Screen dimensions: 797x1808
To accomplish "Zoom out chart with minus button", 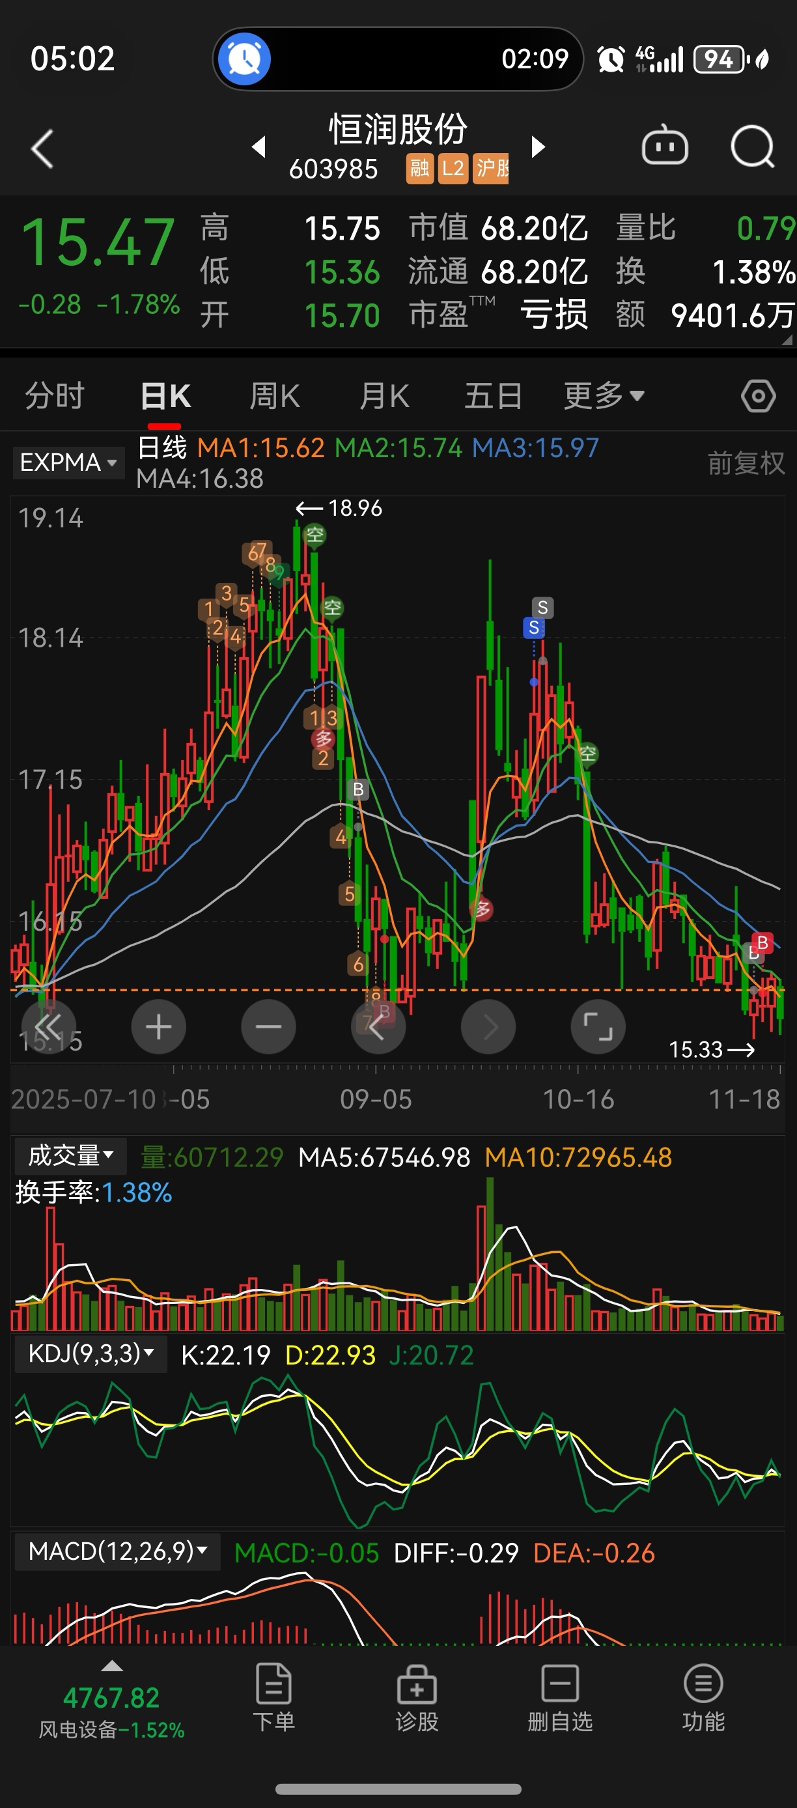I will [269, 1028].
